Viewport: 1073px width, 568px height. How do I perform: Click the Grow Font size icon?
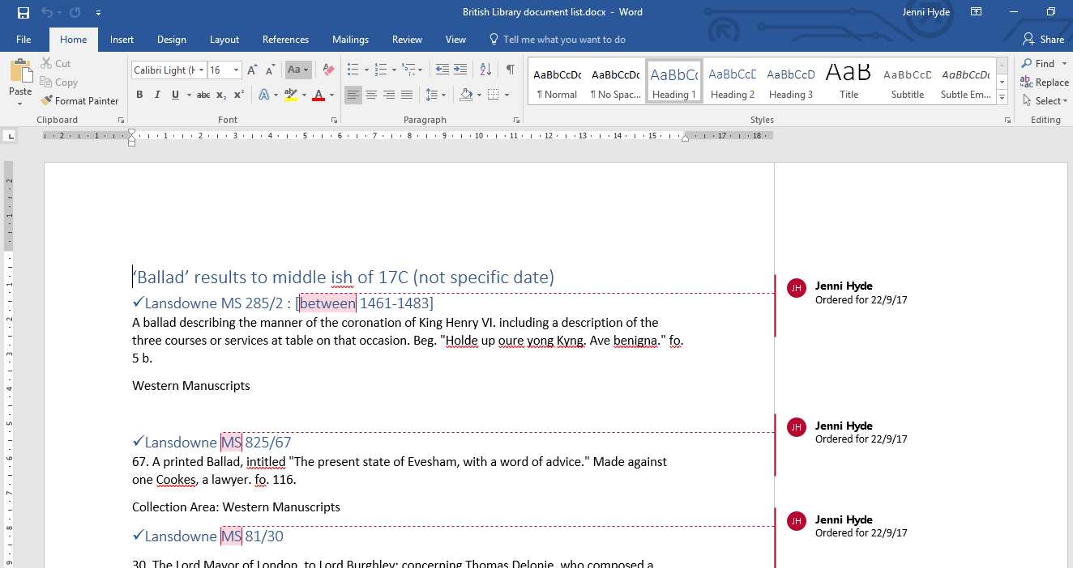tap(252, 70)
